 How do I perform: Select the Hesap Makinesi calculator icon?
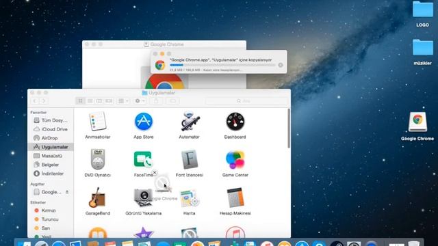(235, 197)
